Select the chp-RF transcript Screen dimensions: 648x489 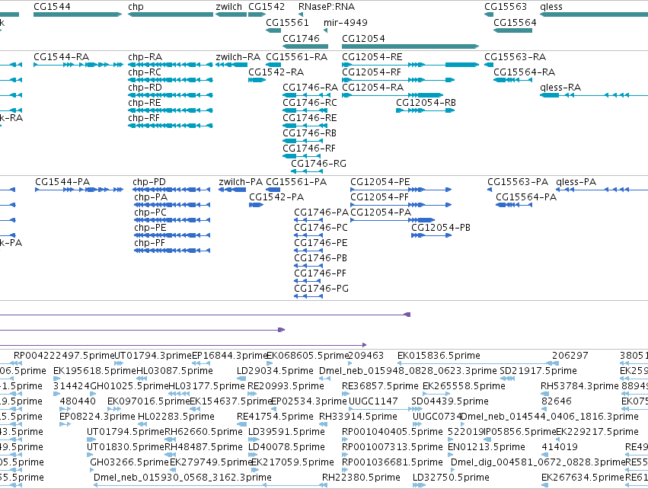171,126
